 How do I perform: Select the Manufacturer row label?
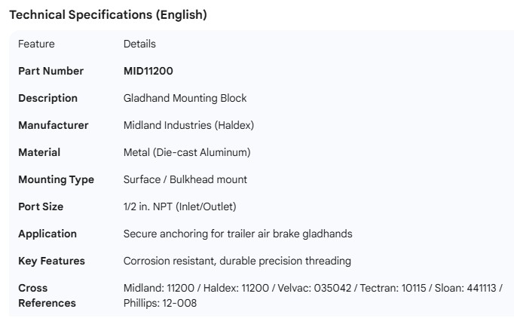pos(53,126)
